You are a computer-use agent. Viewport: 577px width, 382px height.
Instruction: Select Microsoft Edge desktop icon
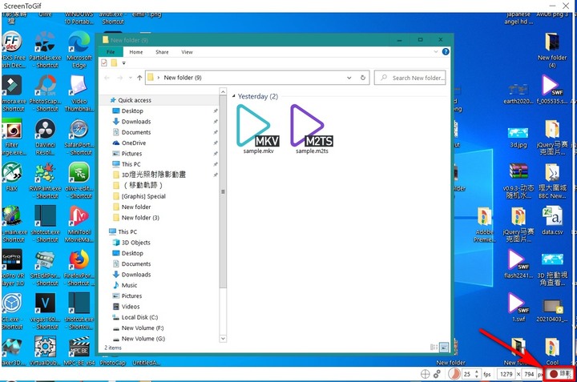point(79,50)
